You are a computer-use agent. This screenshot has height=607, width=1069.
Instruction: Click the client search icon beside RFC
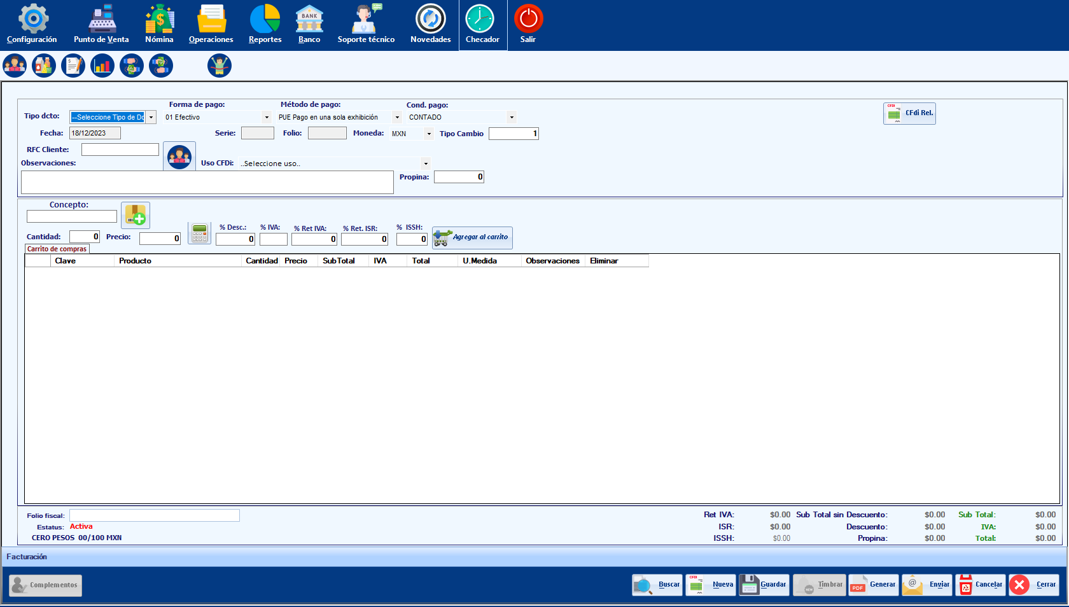(179, 157)
